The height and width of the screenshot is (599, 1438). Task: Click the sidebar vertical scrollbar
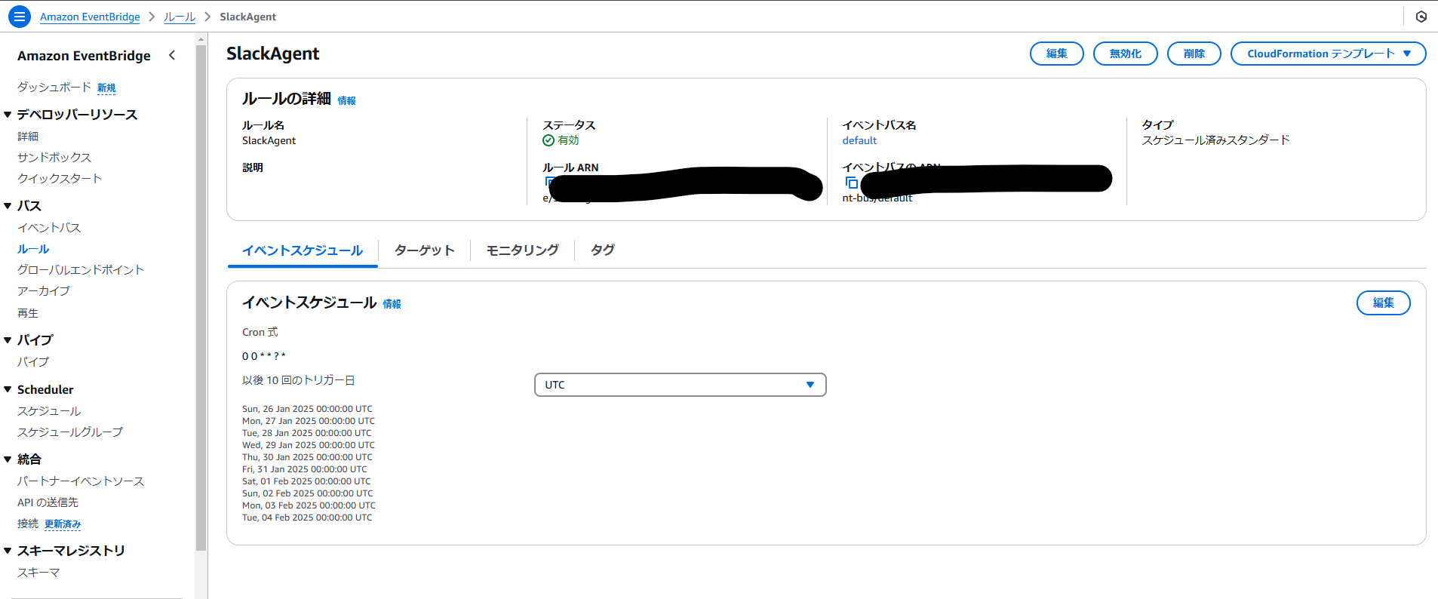[201, 298]
